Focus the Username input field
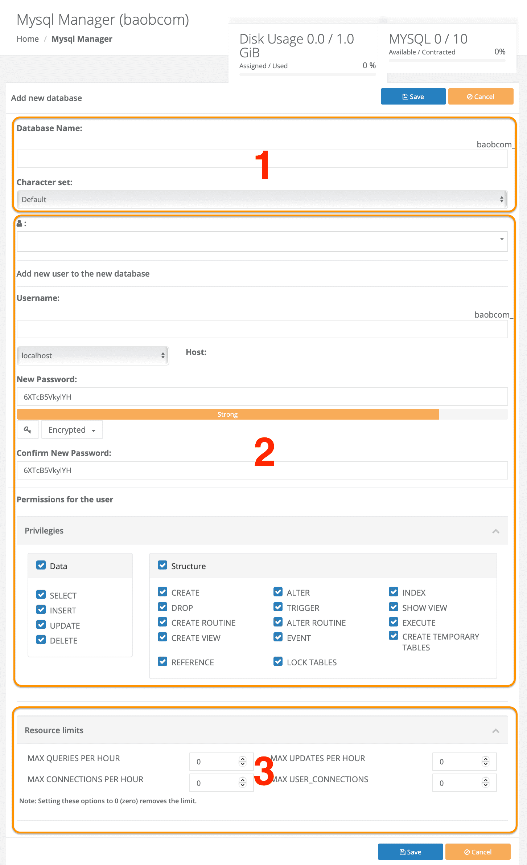 [262, 329]
